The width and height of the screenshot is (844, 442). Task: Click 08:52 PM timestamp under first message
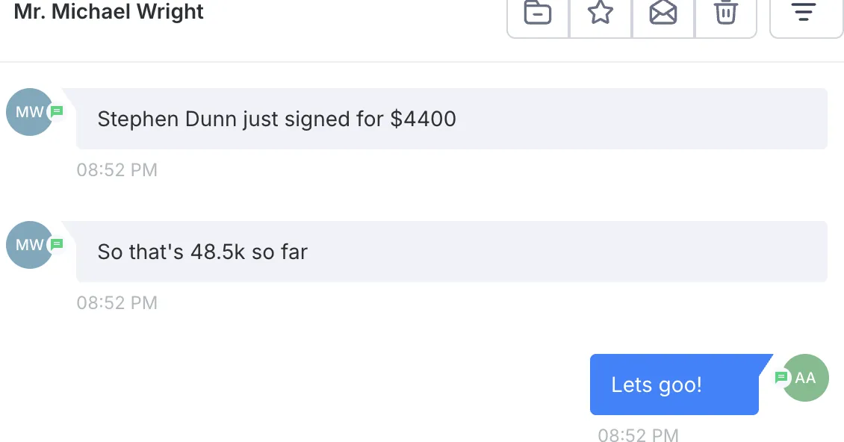pyautogui.click(x=117, y=170)
